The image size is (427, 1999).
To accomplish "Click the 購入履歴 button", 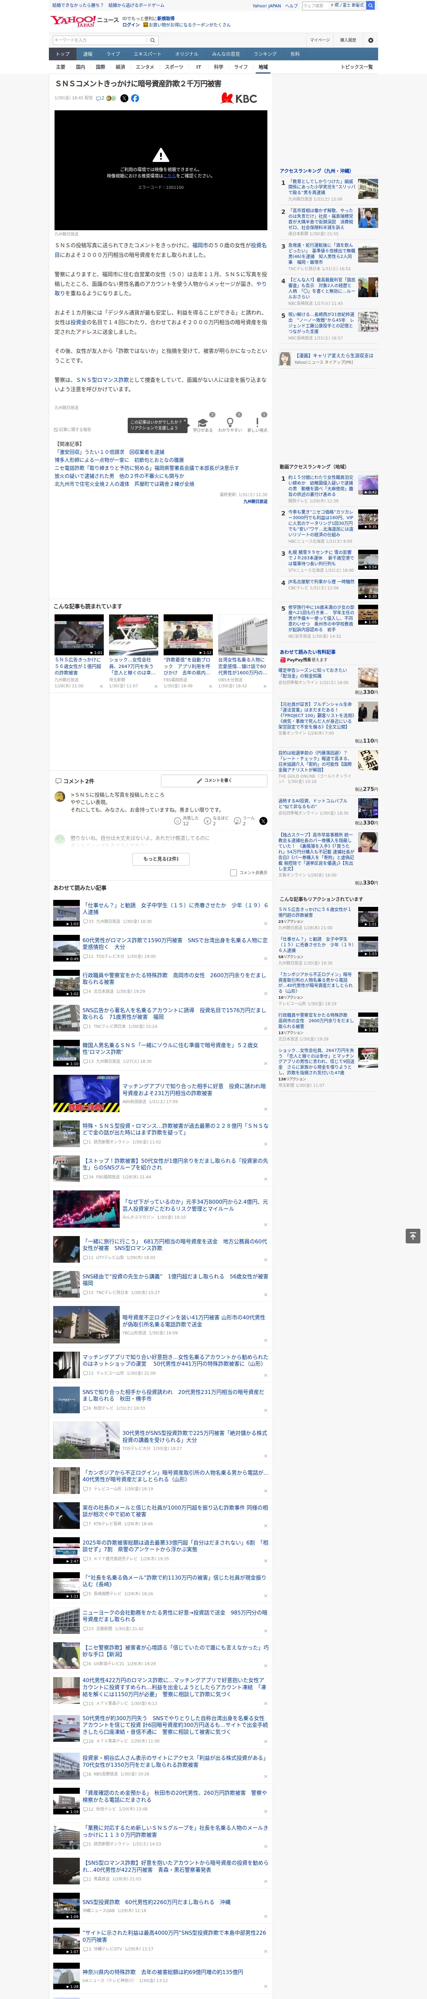I will 348,40.
